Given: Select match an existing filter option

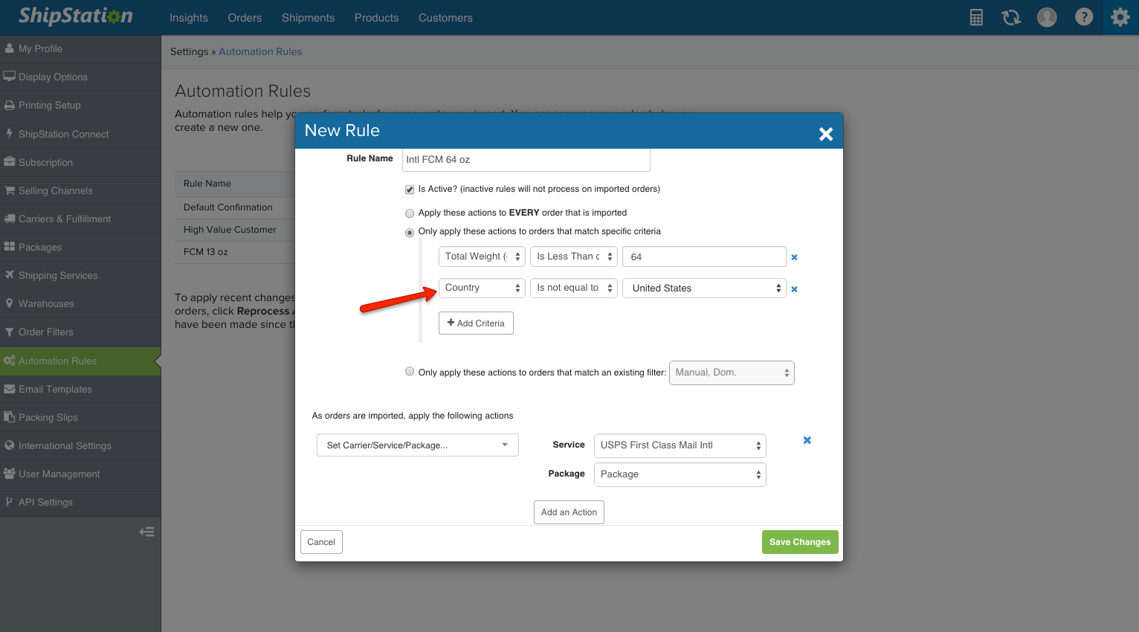Looking at the screenshot, I should coord(410,372).
